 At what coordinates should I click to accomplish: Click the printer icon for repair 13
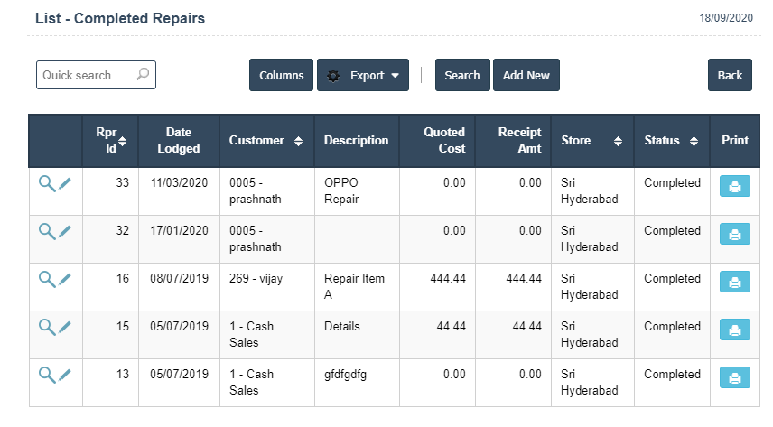click(734, 378)
